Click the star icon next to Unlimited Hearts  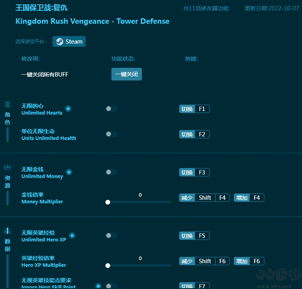tap(68, 109)
